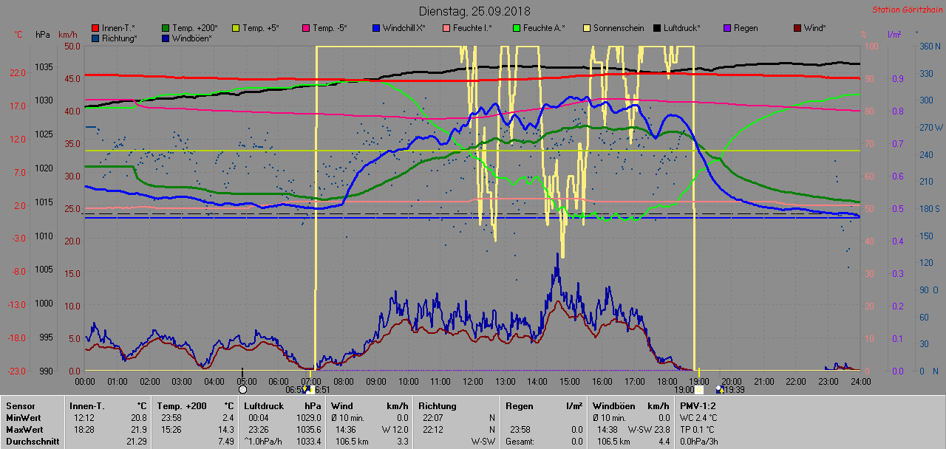
Task: Click the Luftdruck maximum value 1035.6
Action: tap(307, 429)
